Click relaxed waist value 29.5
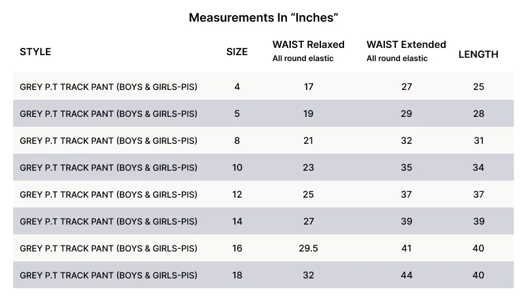Image resolution: width=527 pixels, height=304 pixels. [x=309, y=248]
